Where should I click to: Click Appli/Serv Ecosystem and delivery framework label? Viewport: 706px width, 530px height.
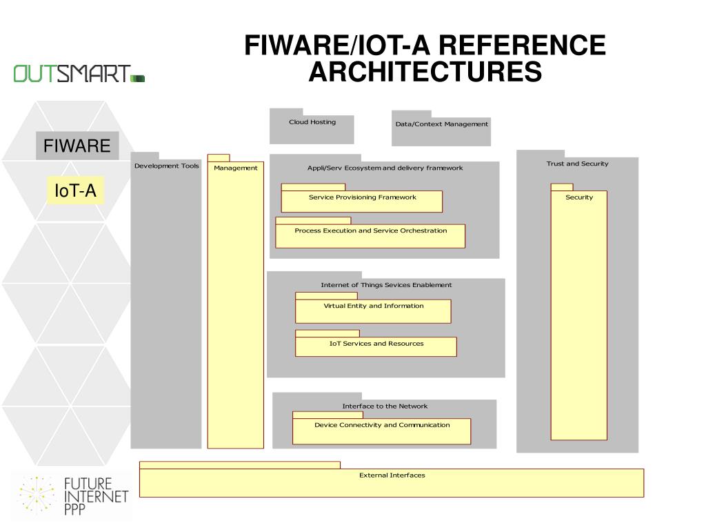pos(385,168)
